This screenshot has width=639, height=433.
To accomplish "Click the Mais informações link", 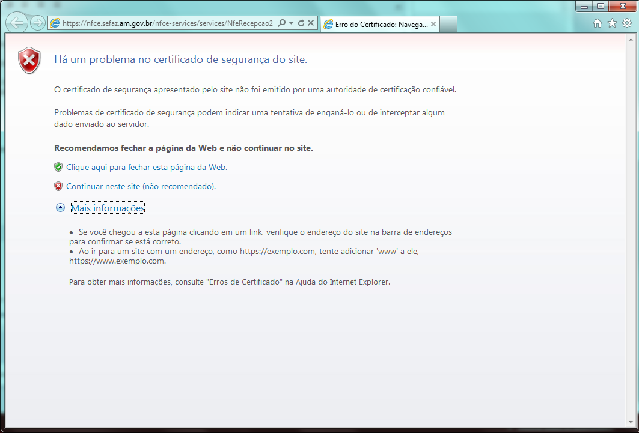I will [x=108, y=208].
